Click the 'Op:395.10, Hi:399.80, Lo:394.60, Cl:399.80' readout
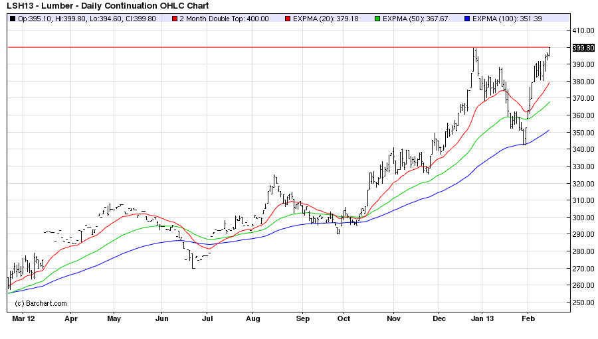Screen dimensions: 598x339 87,19
